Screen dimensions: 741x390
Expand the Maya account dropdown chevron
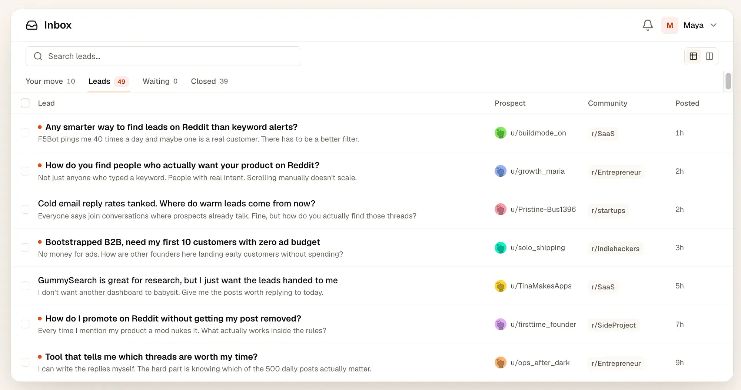[x=714, y=25]
